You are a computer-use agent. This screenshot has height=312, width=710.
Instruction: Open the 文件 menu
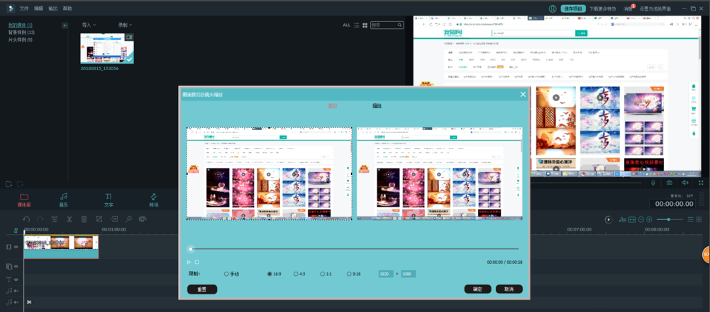tap(24, 8)
